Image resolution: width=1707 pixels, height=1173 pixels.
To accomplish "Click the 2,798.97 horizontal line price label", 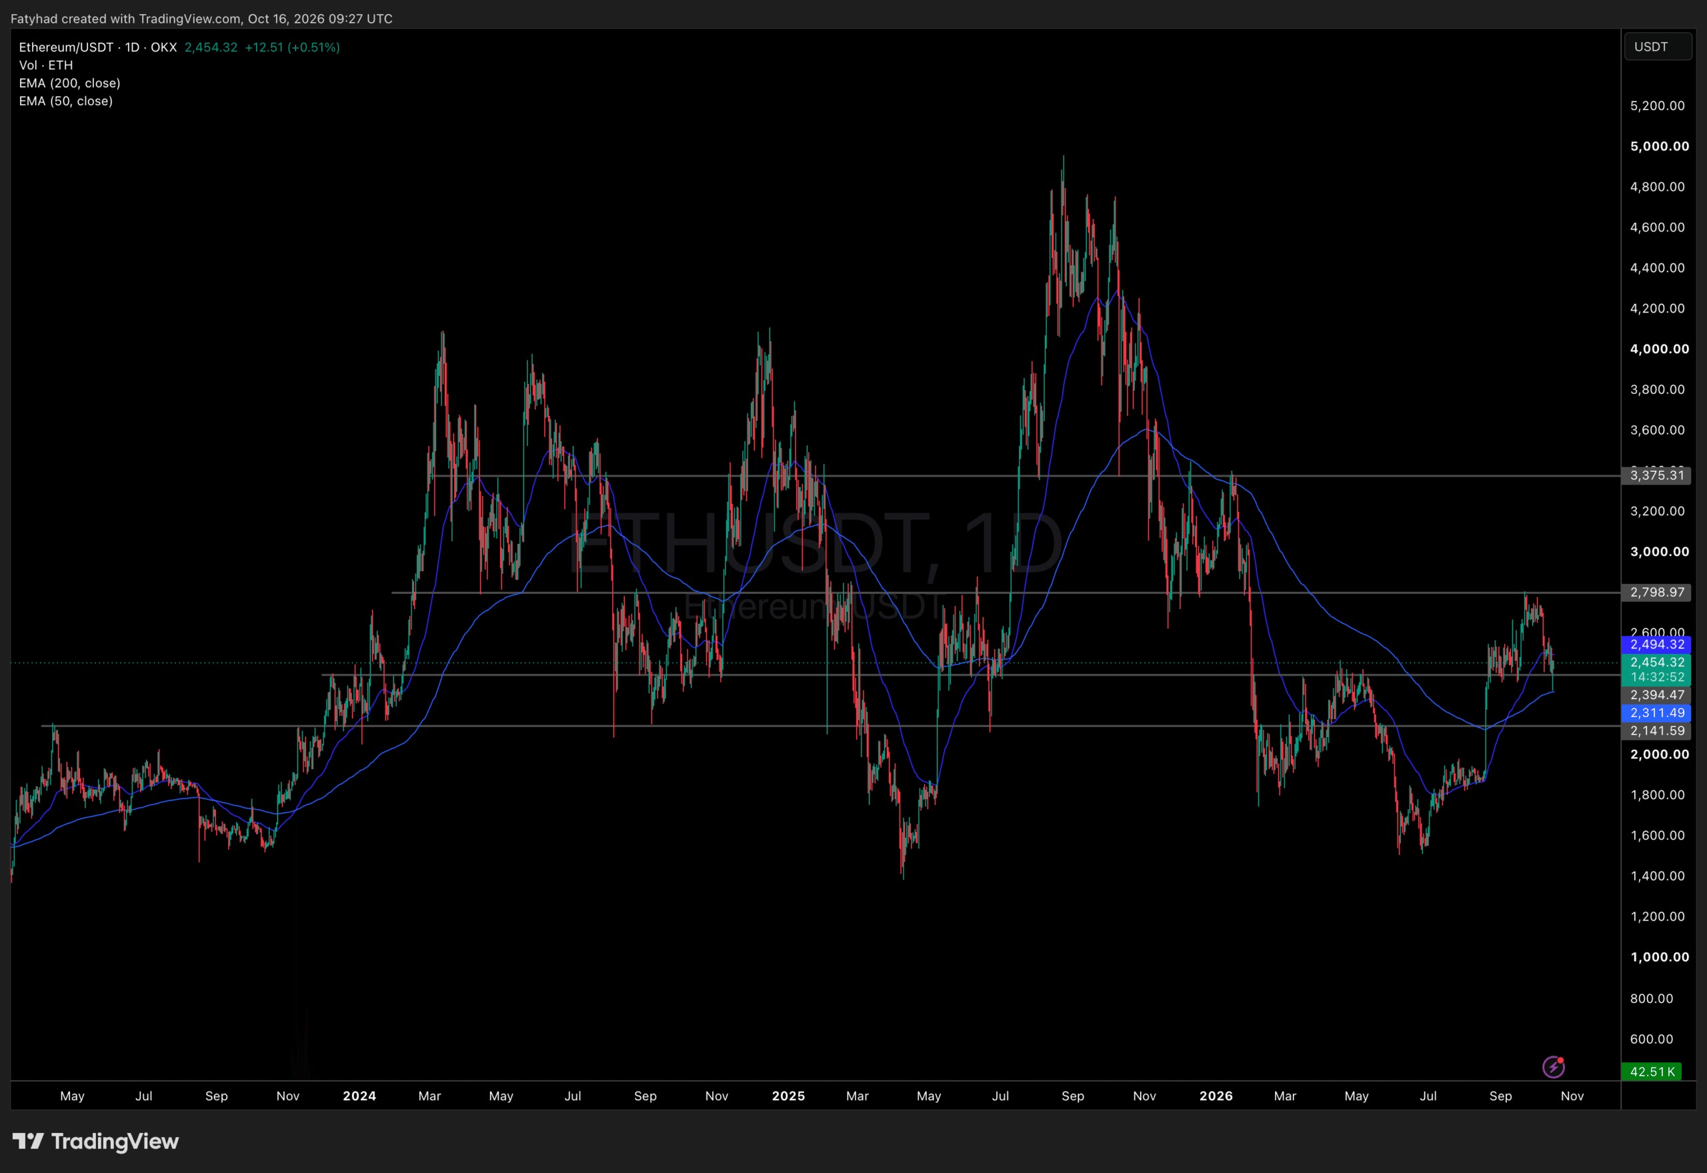I will click(1656, 592).
